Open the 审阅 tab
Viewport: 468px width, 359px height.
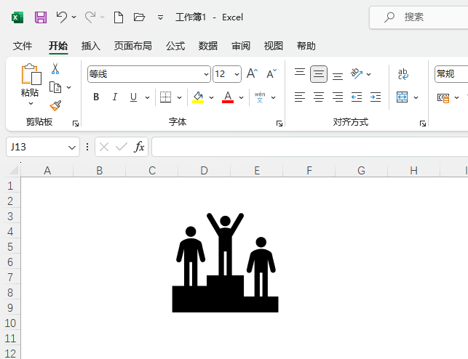click(241, 46)
